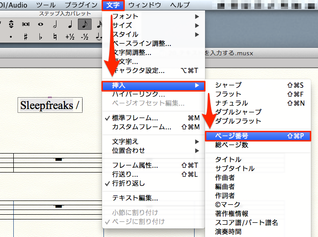Click the augmentation dot icon
Viewport: 318px width, 237px height.
coord(11,37)
